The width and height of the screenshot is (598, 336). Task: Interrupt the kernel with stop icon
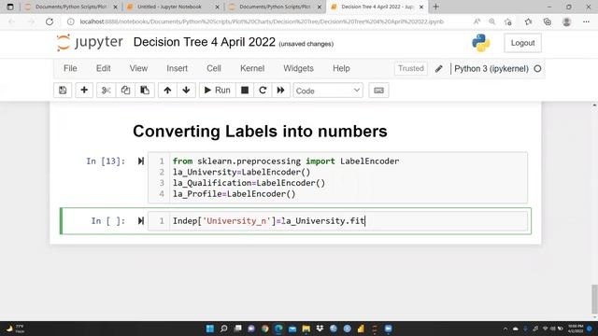click(x=245, y=91)
